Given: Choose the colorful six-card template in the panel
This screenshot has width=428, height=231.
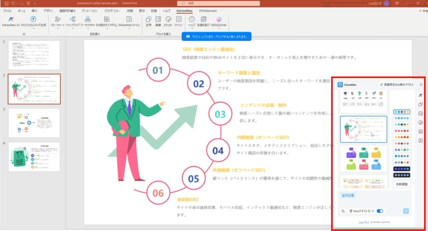Looking at the screenshot, I should point(364,158).
